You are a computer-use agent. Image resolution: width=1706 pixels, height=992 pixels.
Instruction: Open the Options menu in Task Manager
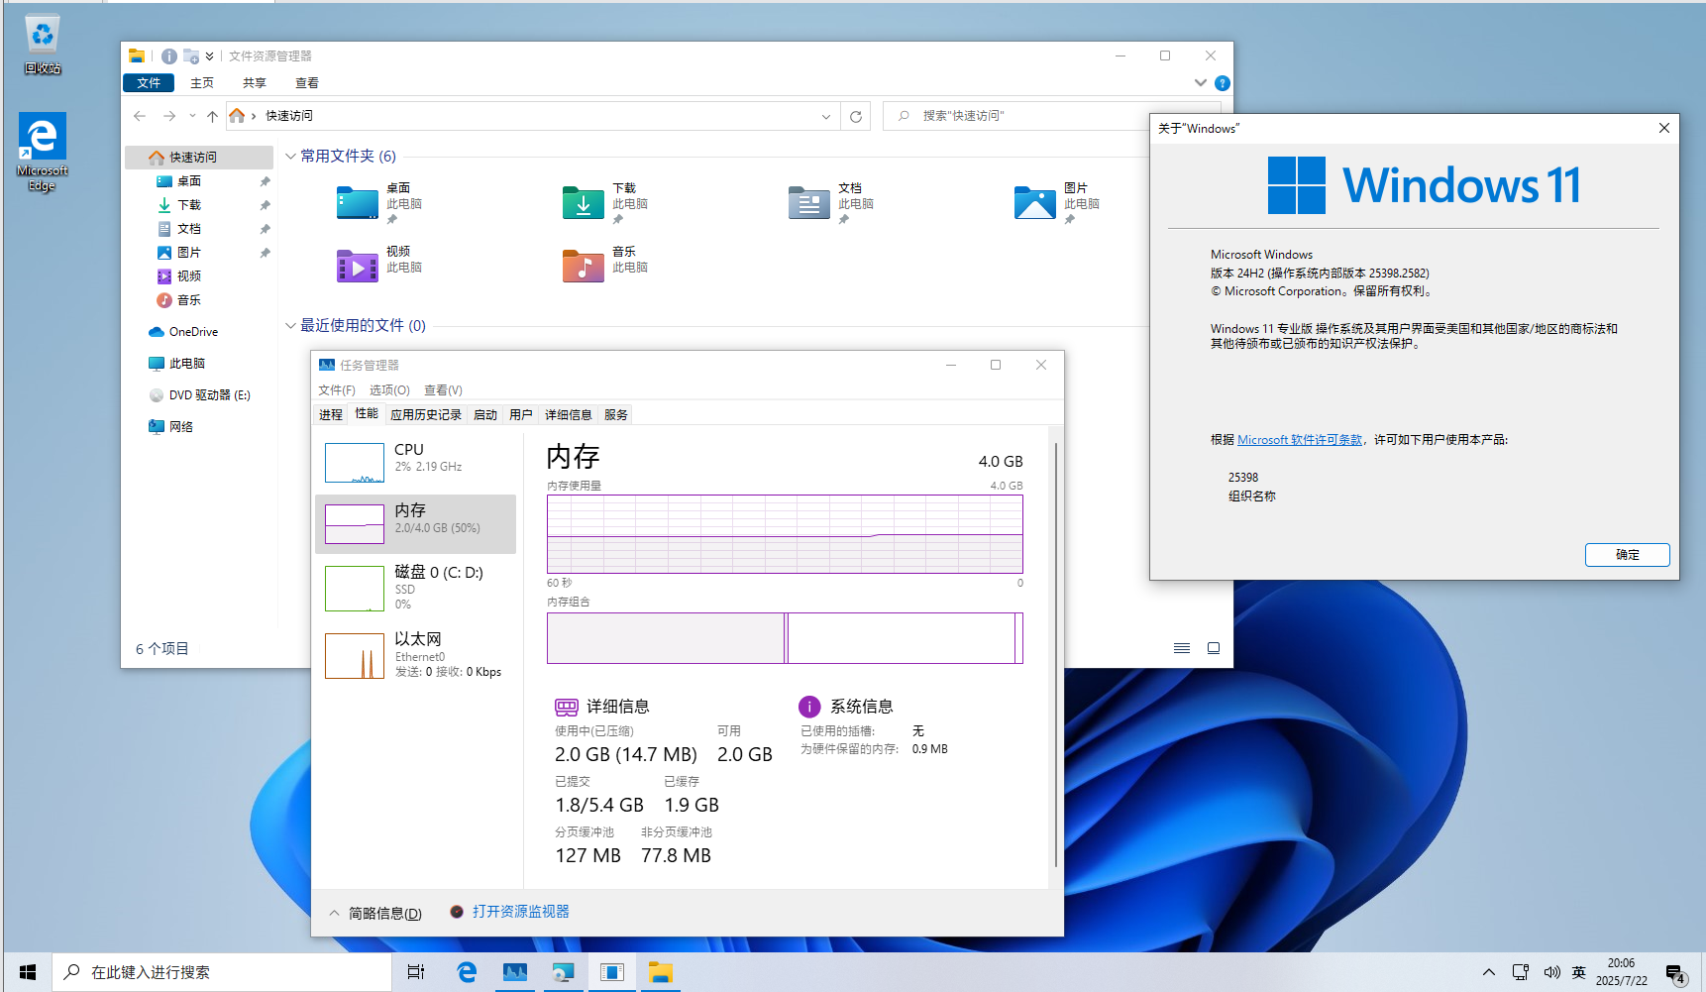click(389, 390)
